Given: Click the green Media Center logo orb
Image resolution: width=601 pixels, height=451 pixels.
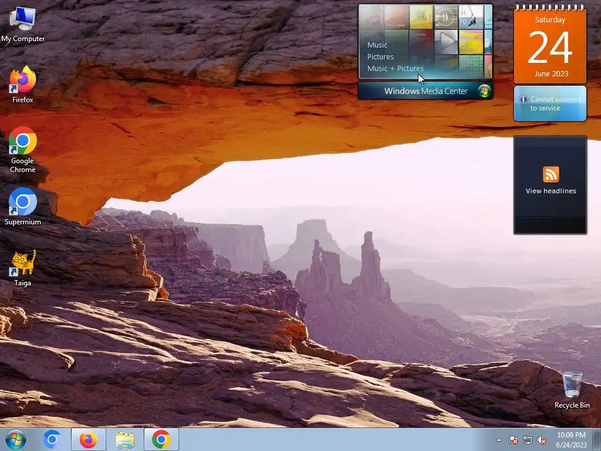Looking at the screenshot, I should (484, 91).
